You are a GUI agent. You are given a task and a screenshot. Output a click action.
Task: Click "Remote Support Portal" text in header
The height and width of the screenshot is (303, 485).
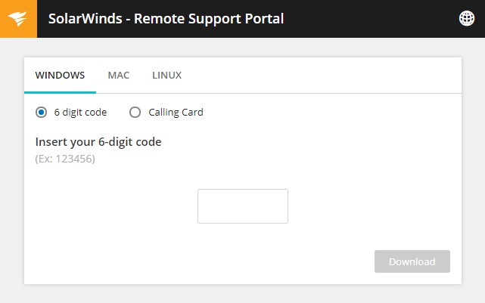click(x=209, y=19)
